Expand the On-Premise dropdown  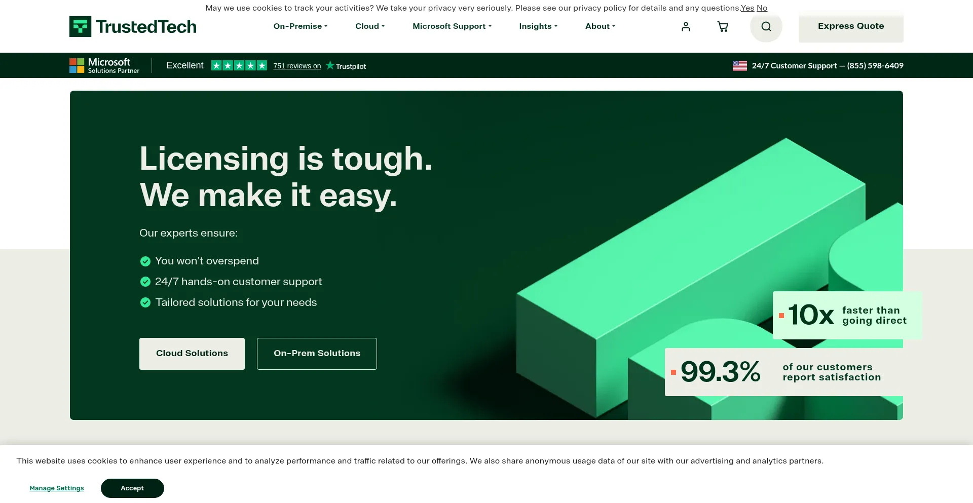coord(300,26)
